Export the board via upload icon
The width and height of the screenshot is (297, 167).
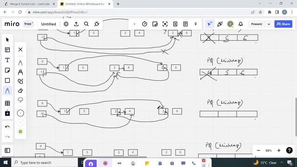(x=76, y=24)
